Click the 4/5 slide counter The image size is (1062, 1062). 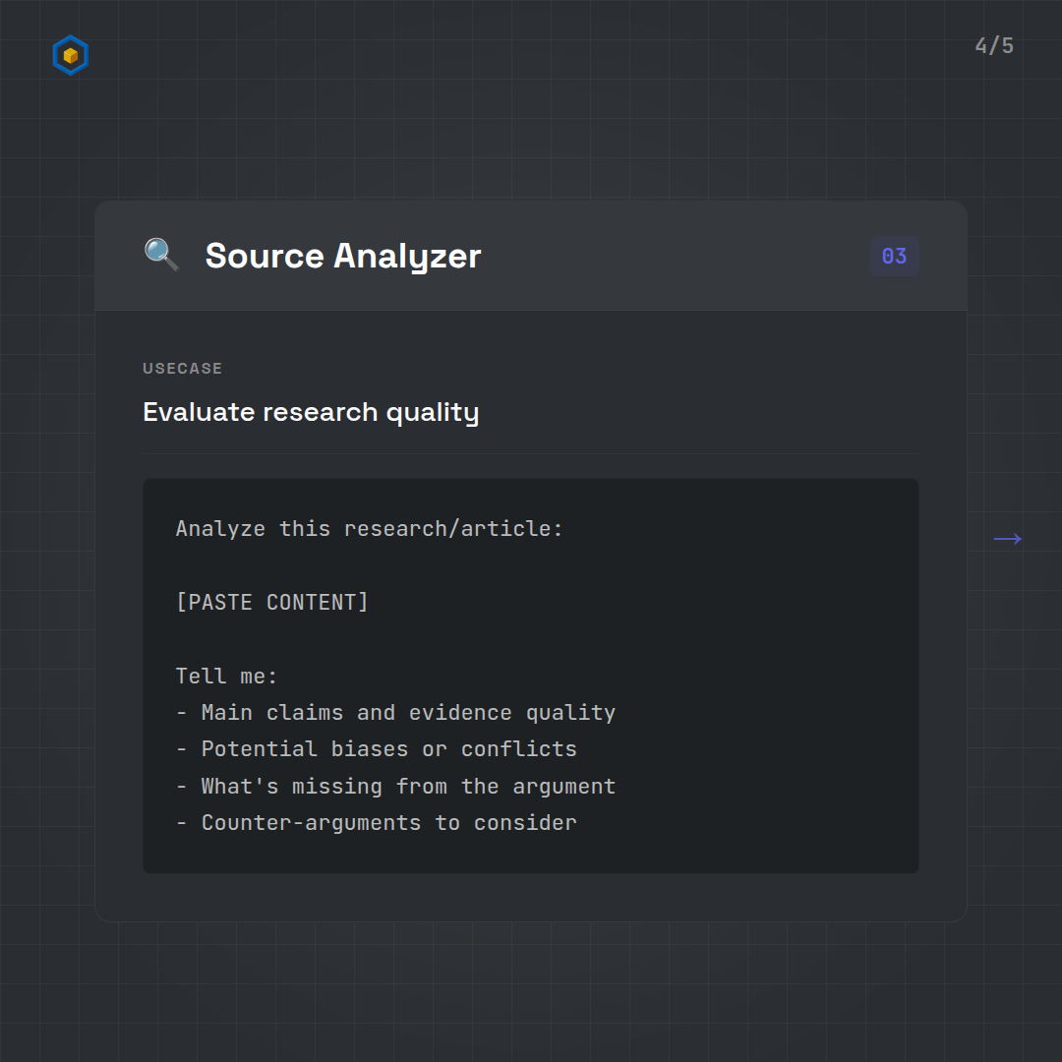click(x=994, y=46)
